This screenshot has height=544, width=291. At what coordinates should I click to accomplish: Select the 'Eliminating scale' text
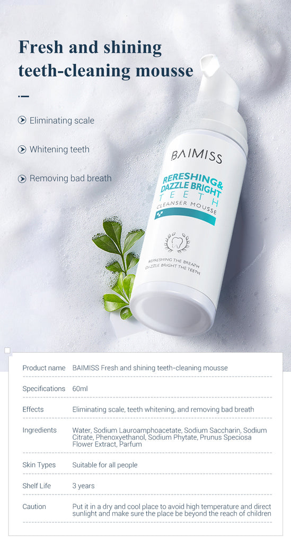[62, 121]
